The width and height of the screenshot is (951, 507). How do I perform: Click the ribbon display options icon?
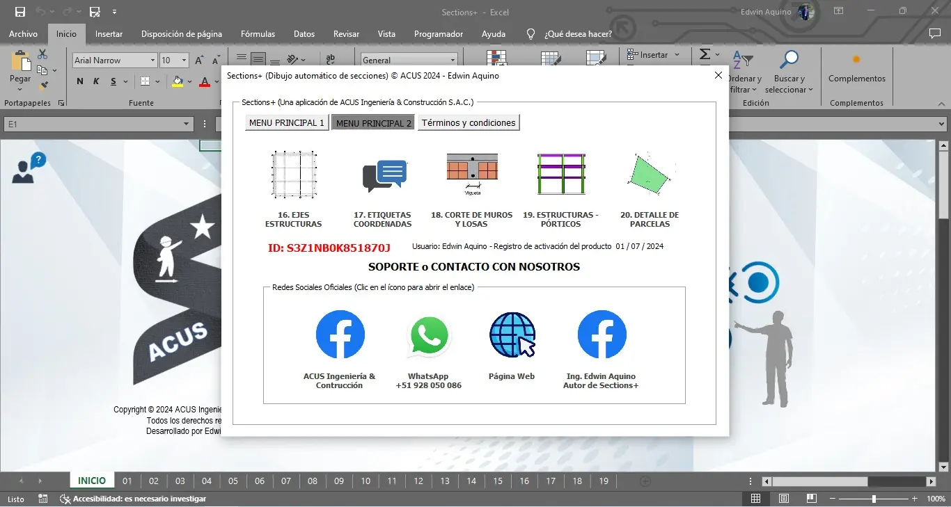(839, 11)
